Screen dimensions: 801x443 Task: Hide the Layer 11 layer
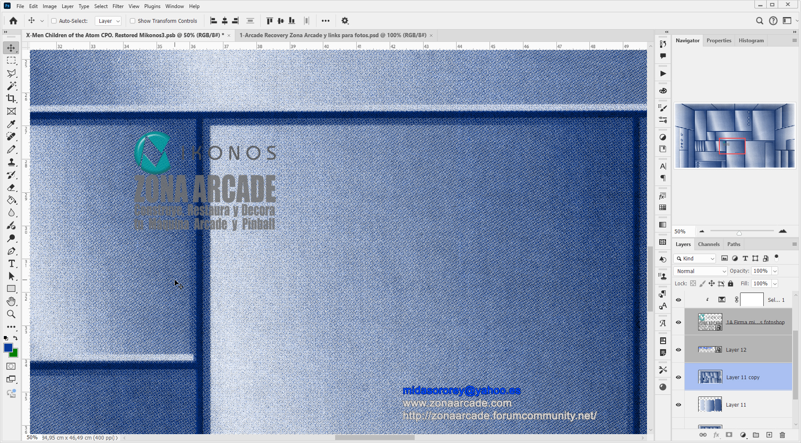(678, 405)
